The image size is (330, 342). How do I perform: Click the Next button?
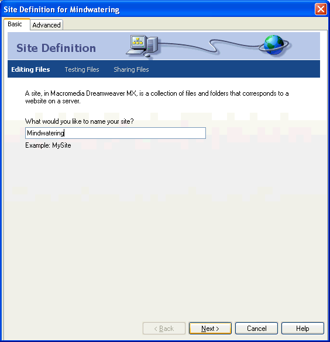210,328
